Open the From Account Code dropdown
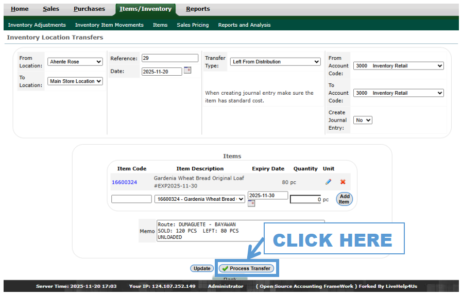462x295 pixels. pyautogui.click(x=398, y=66)
